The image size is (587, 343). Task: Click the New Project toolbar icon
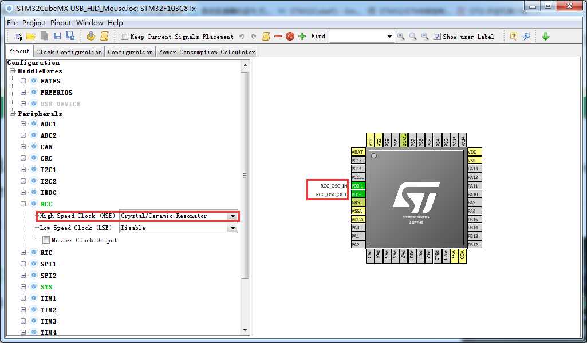coord(18,36)
